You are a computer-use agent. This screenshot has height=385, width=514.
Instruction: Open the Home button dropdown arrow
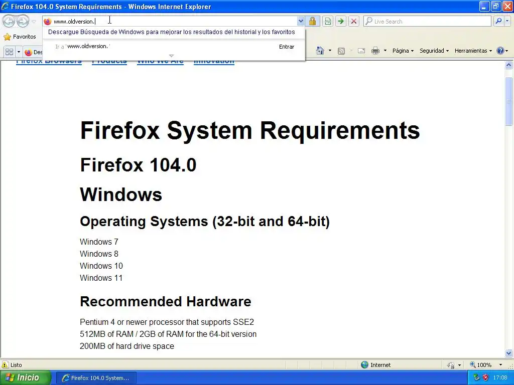pyautogui.click(x=330, y=51)
